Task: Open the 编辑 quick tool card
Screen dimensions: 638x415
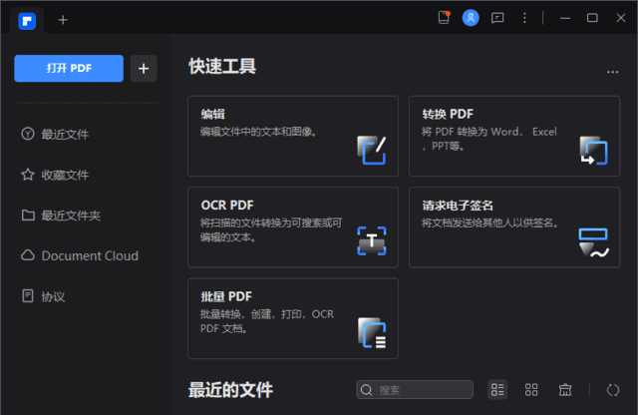Action: 293,136
